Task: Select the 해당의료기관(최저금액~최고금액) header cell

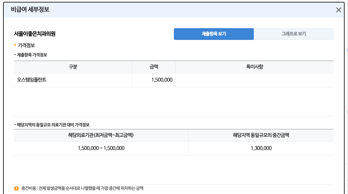Action: coord(101,135)
